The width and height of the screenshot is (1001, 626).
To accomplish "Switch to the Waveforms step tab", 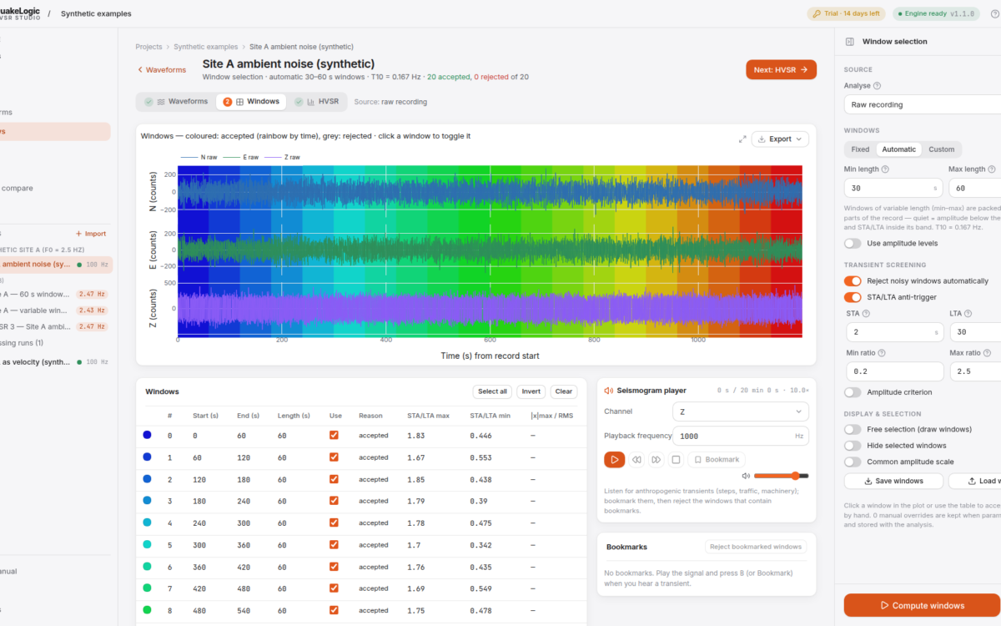I will (176, 102).
